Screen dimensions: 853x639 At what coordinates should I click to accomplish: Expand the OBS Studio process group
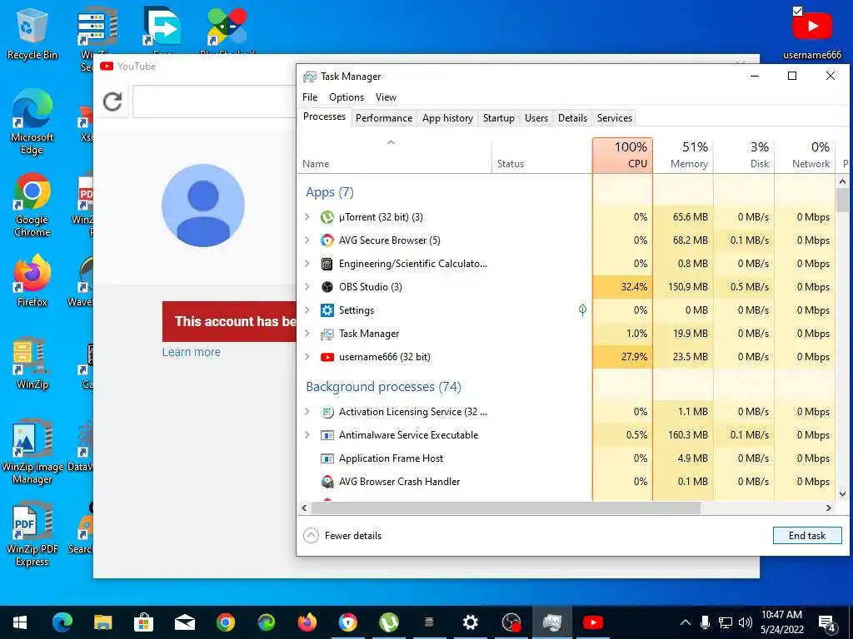pyautogui.click(x=307, y=287)
